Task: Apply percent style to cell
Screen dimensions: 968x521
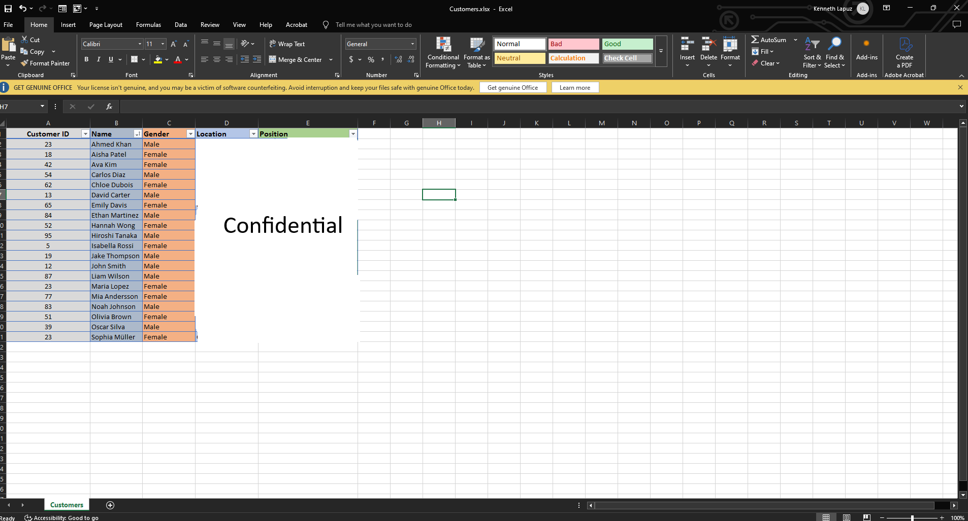Action: coord(371,59)
